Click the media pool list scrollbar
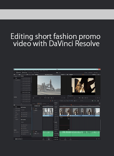114x156 pixels. [31, 80]
